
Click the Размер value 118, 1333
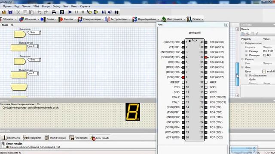(x=268, y=51)
